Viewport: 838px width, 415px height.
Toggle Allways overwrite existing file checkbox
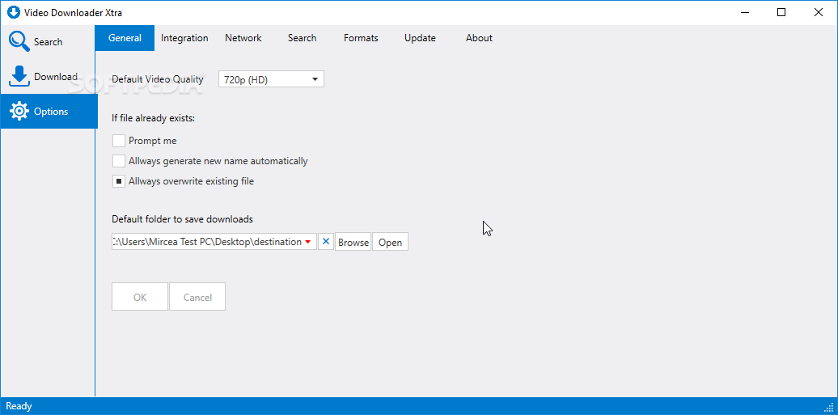119,181
